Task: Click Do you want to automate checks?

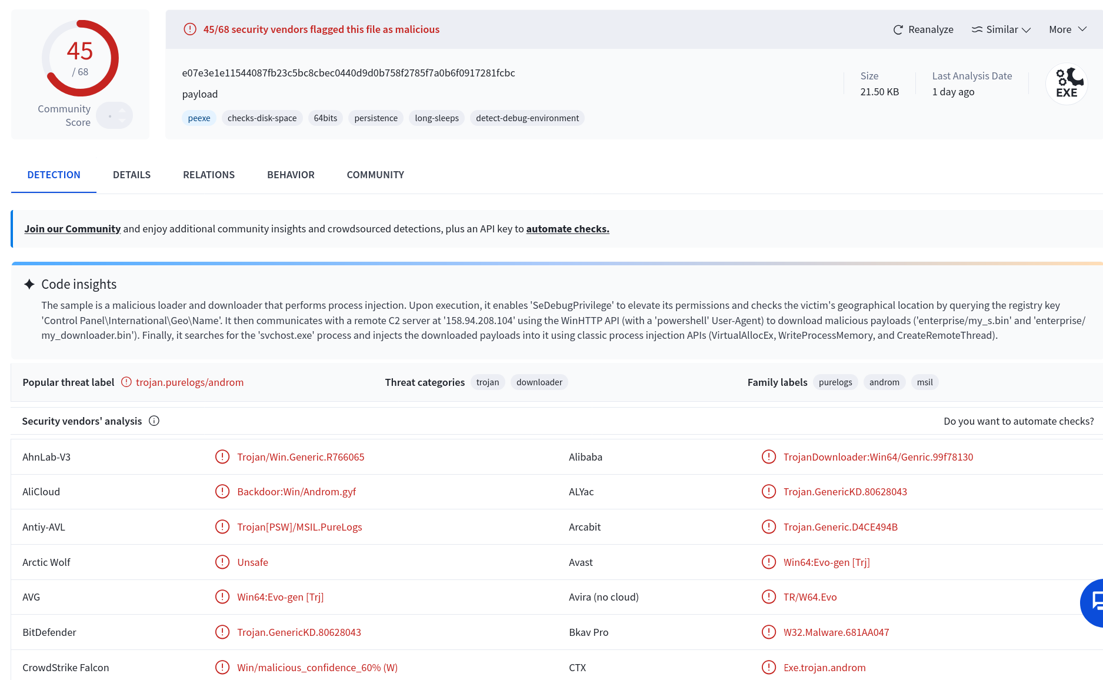Action: coord(1019,421)
